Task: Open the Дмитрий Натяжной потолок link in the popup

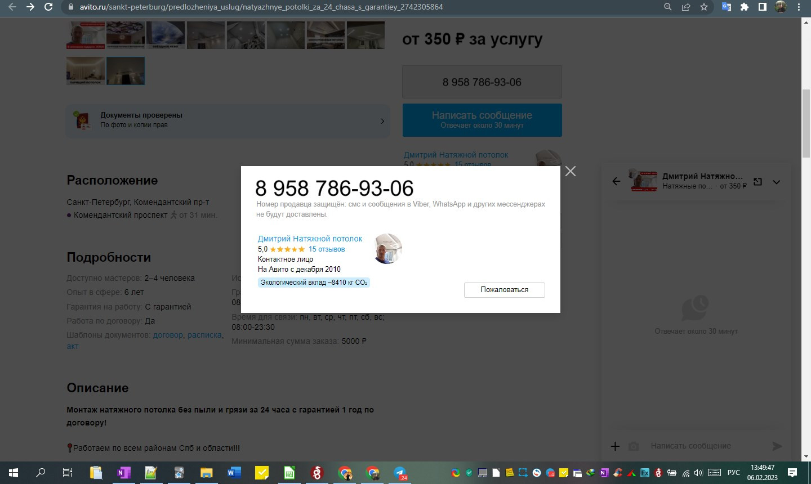Action: click(x=310, y=239)
